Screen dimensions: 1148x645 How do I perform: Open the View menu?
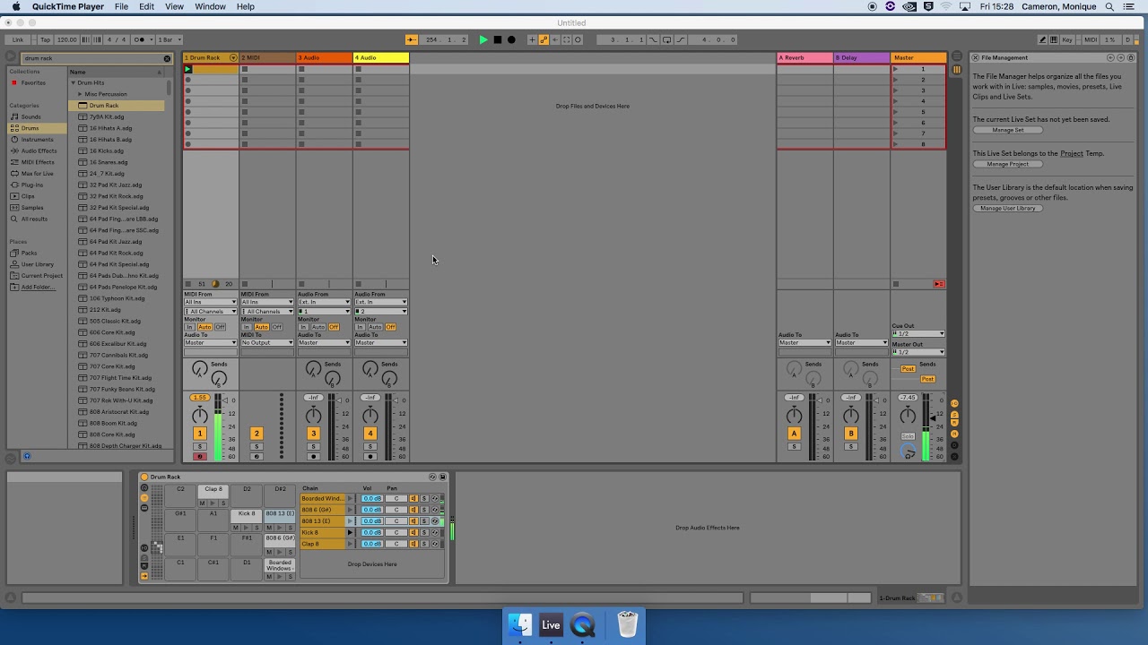coord(174,6)
